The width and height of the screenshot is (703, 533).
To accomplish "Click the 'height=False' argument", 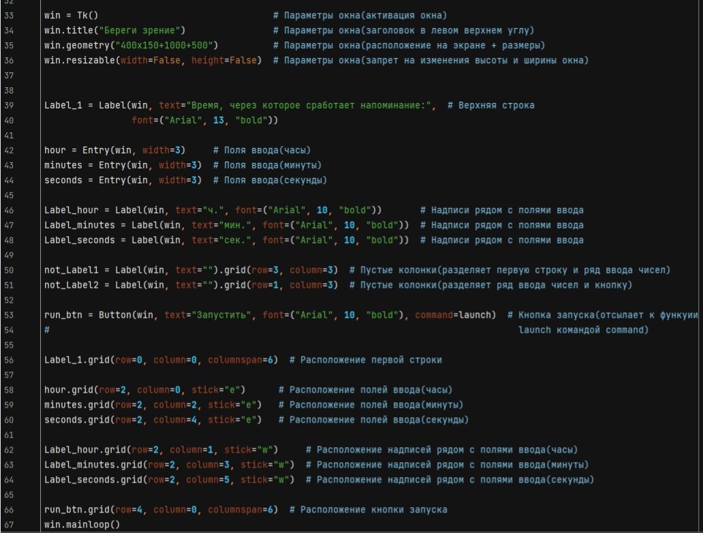I will (x=224, y=61).
